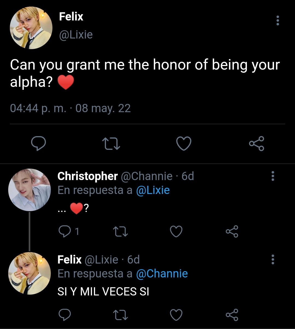This screenshot has width=295, height=329.
Task: Share Felix's main tweet
Action: tap(256, 143)
